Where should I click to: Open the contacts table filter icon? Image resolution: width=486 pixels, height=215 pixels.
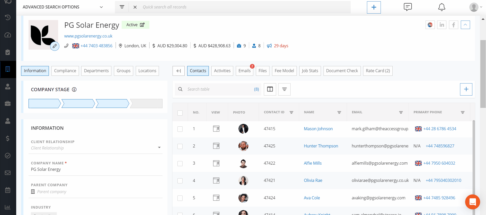coord(284,89)
